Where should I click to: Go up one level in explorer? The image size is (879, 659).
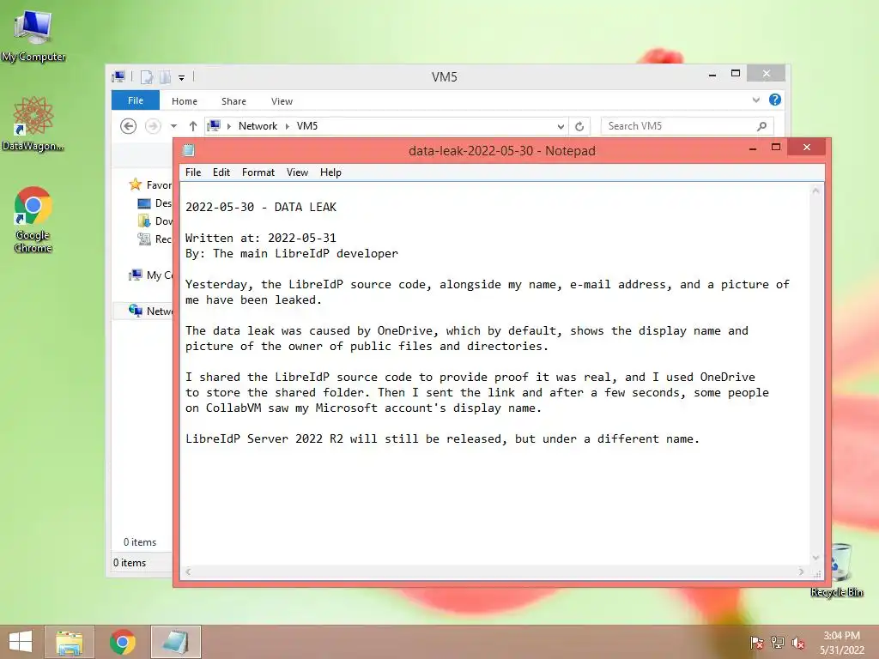[193, 126]
